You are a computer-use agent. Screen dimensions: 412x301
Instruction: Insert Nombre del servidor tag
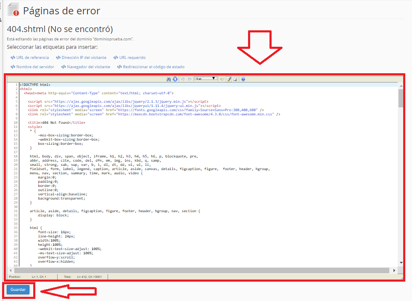32,67
